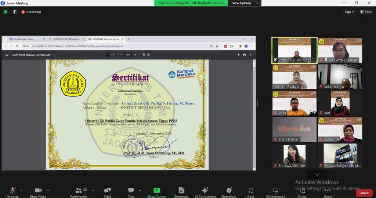
Task: Click the PDF viewer vertical scrollbar
Action: point(254,115)
